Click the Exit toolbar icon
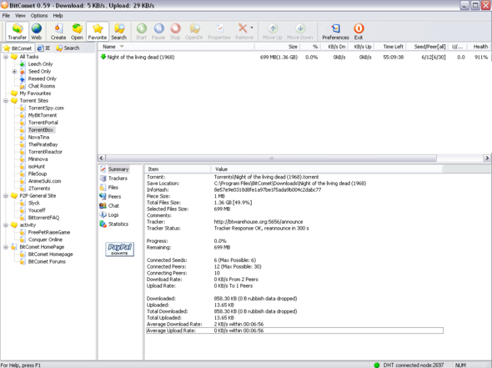The width and height of the screenshot is (492, 368). click(359, 32)
